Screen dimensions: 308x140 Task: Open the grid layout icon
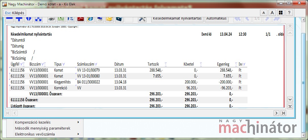[281, 13]
